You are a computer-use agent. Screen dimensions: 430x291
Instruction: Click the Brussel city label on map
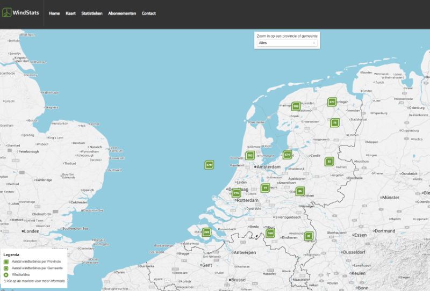[239, 280]
